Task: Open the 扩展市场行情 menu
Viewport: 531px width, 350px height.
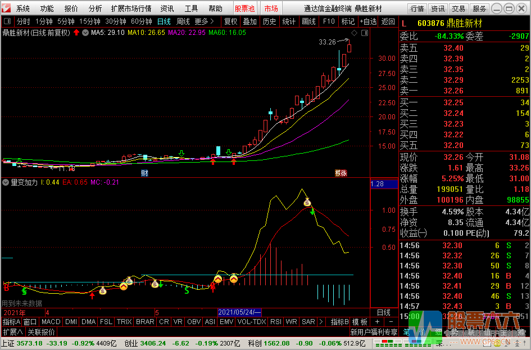Action: point(131,8)
